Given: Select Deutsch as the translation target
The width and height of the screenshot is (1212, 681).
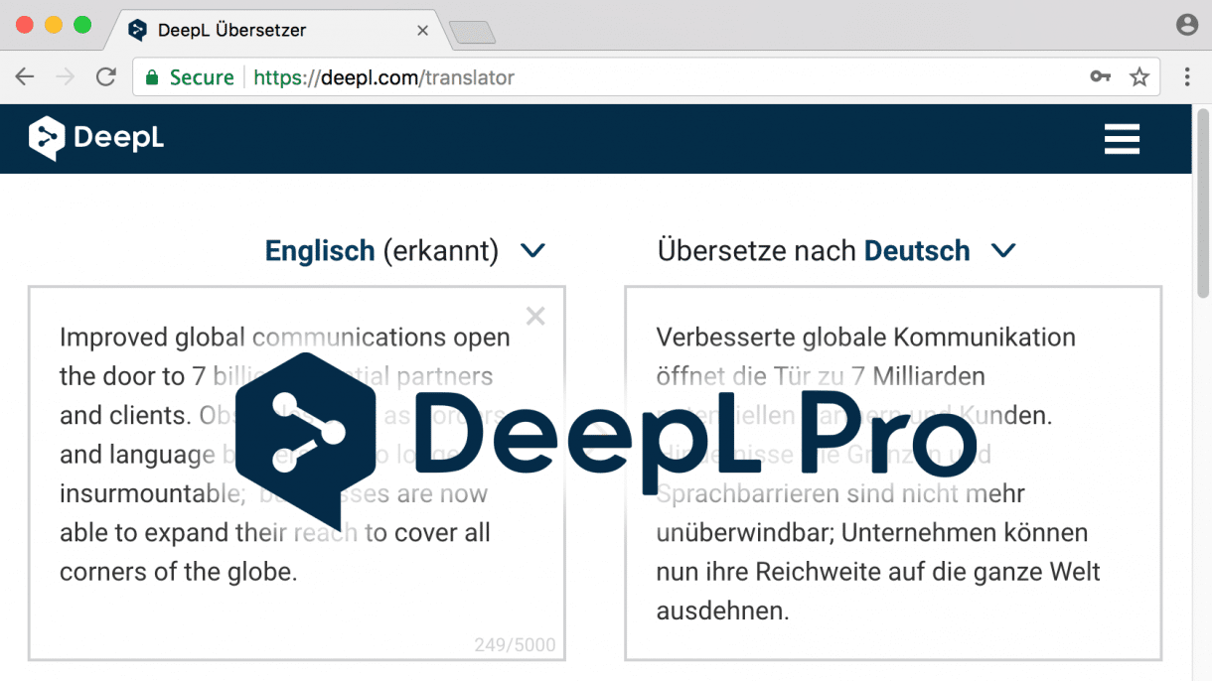Looking at the screenshot, I should [x=916, y=251].
